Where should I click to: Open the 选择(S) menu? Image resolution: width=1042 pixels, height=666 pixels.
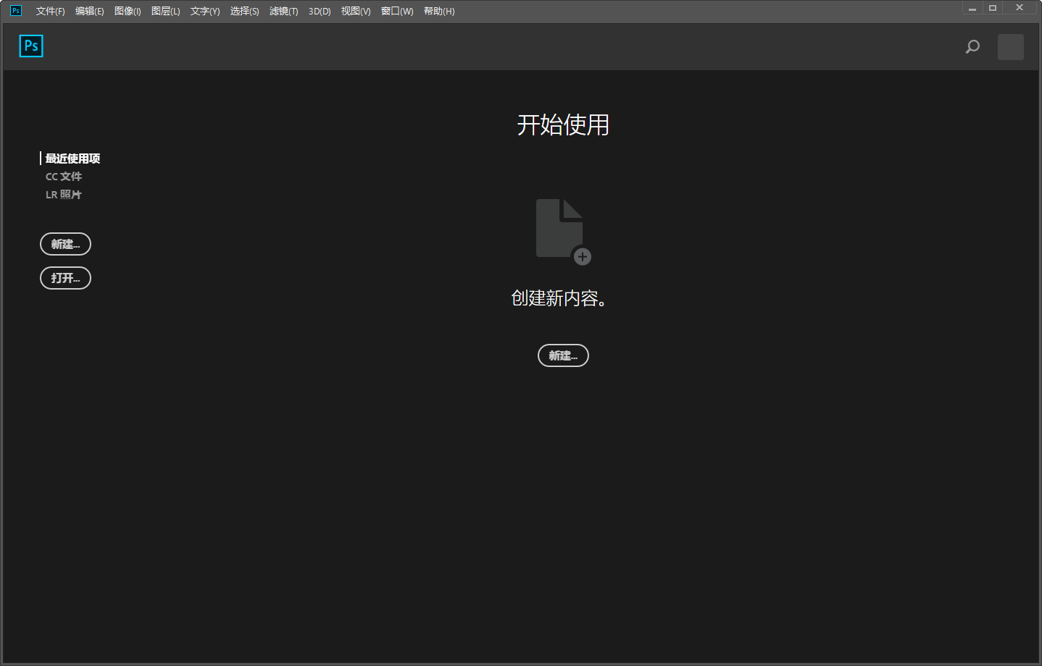pyautogui.click(x=245, y=11)
